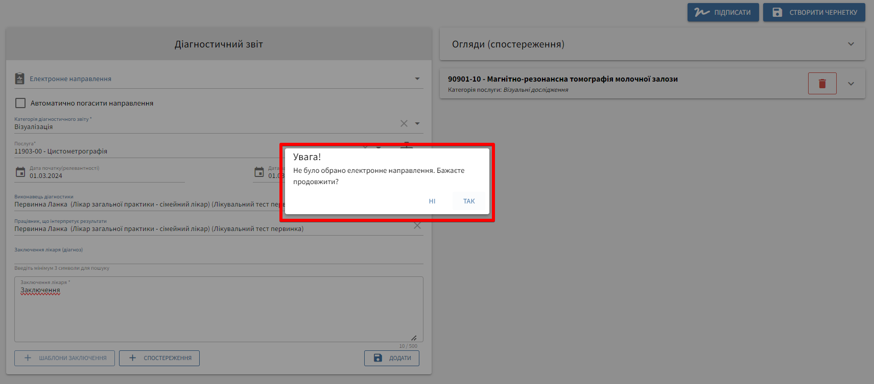Open calendar for Дата початку field

tap(20, 172)
